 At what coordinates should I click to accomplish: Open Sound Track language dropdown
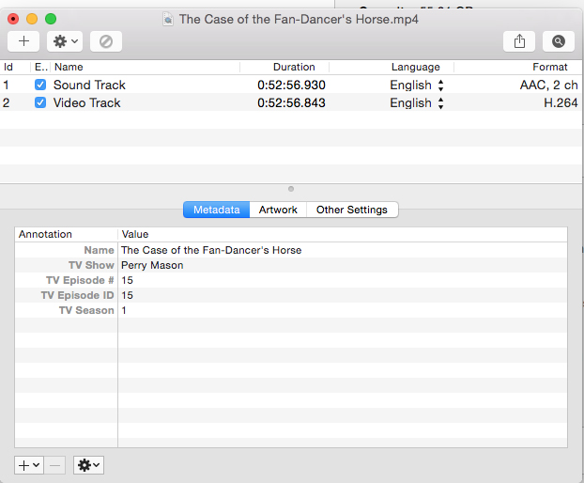coord(416,85)
